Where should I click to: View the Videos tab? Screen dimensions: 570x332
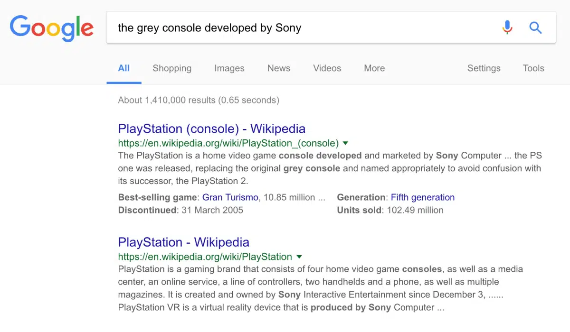pyautogui.click(x=327, y=68)
